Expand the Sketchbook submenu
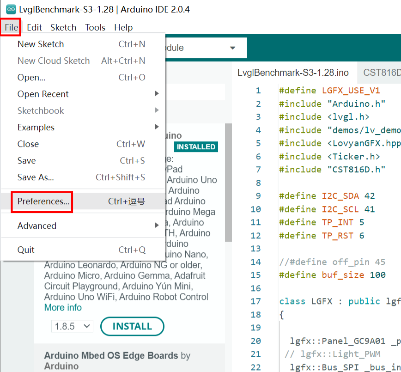This screenshot has height=372, width=401. (x=83, y=110)
